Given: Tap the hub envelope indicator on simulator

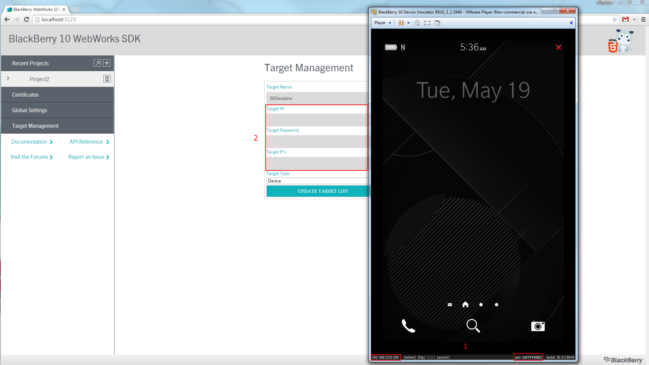Looking at the screenshot, I should (x=450, y=305).
